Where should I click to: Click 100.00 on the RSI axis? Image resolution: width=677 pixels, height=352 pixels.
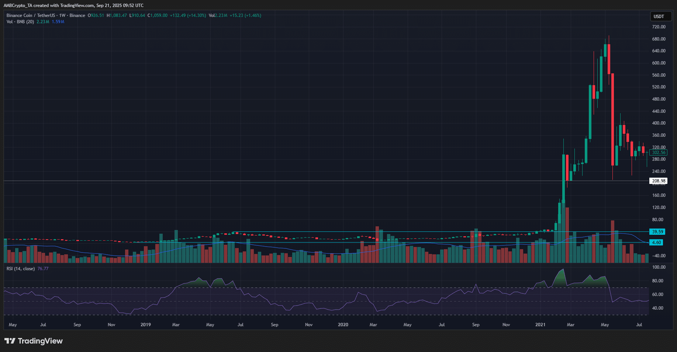coord(659,267)
